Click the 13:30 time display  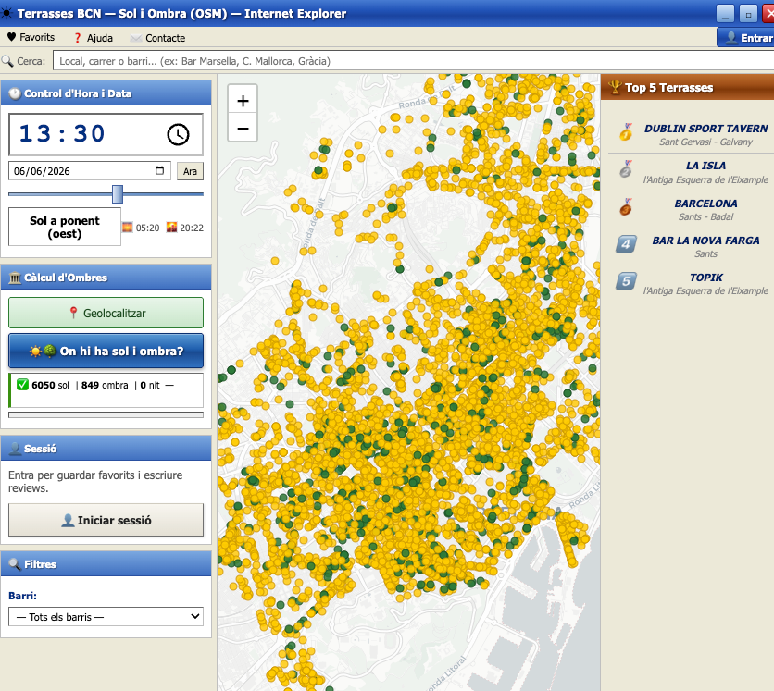point(62,133)
